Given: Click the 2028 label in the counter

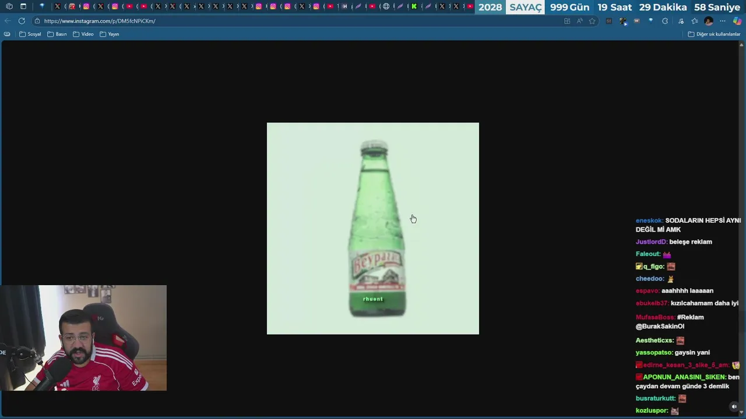Looking at the screenshot, I should (x=490, y=7).
